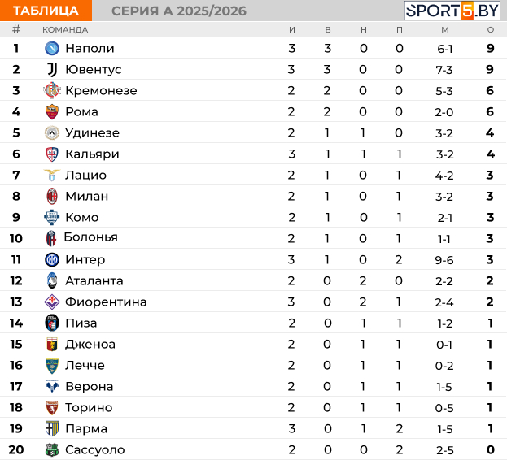Viewport: 507px width, 460px height.
Task: Open the Аталанта team name link
Action: 94,281
